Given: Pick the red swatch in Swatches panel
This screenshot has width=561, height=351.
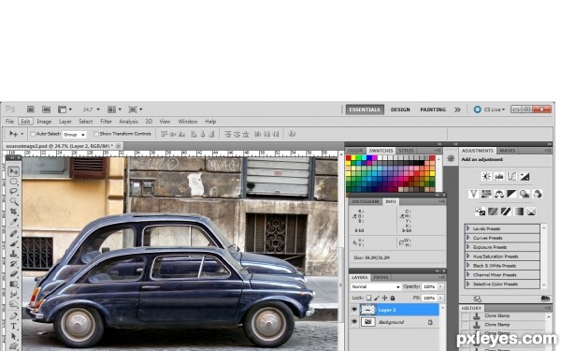Looking at the screenshot, I should click(x=349, y=158).
